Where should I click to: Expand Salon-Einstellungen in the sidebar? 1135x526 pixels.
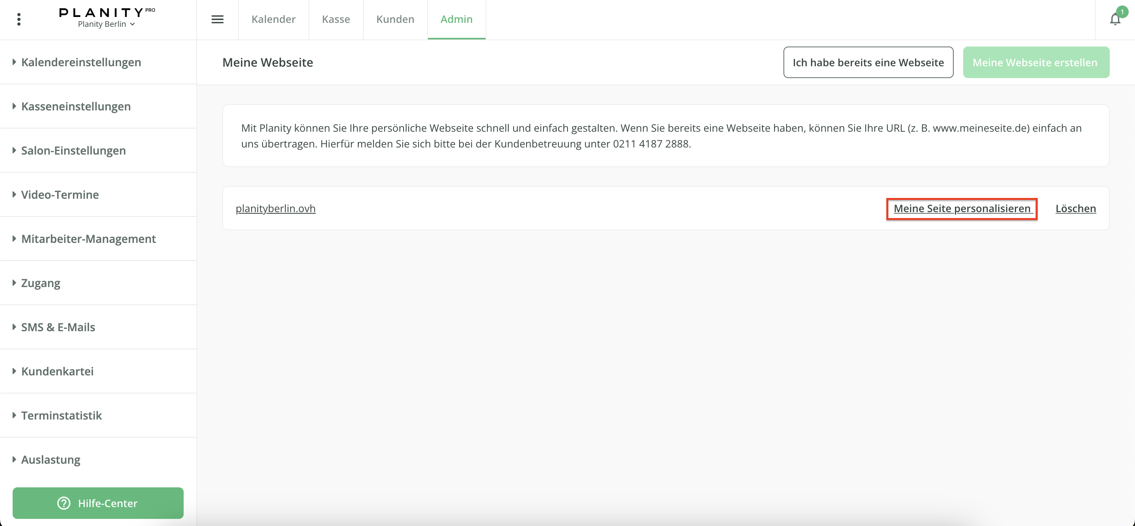click(x=73, y=150)
